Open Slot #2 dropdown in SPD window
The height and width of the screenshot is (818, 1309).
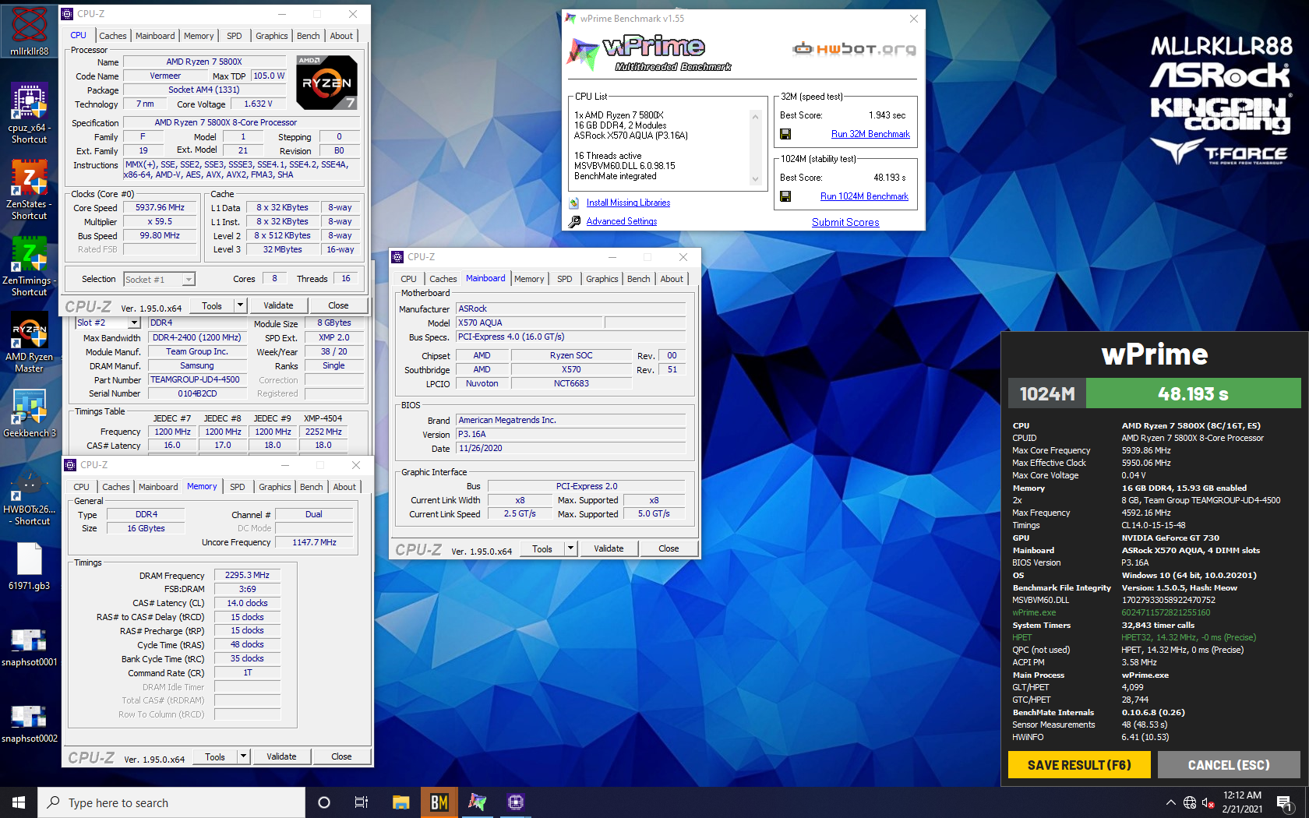(x=134, y=323)
